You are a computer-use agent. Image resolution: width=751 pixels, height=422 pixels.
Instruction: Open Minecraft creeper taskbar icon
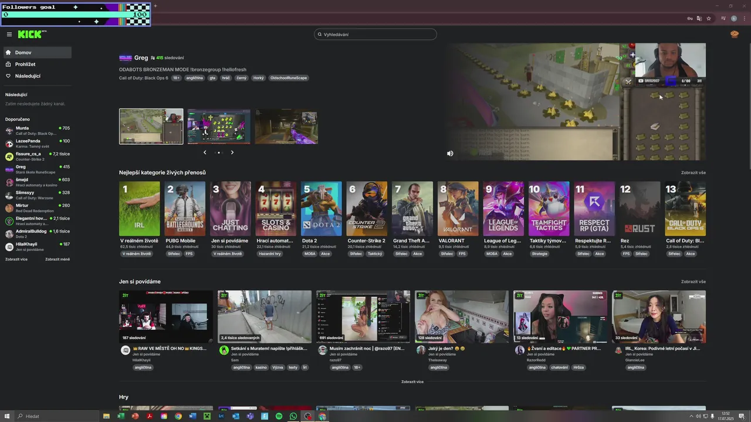coord(207,416)
